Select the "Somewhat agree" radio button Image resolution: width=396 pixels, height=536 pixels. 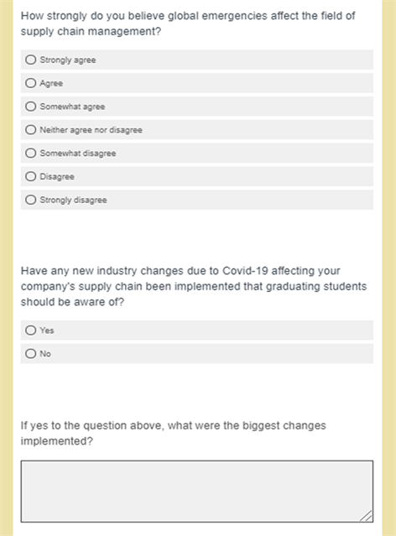[x=30, y=107]
